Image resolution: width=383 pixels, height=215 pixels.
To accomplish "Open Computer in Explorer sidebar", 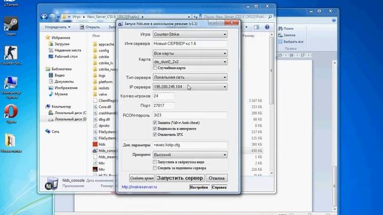I will click(x=59, y=106).
